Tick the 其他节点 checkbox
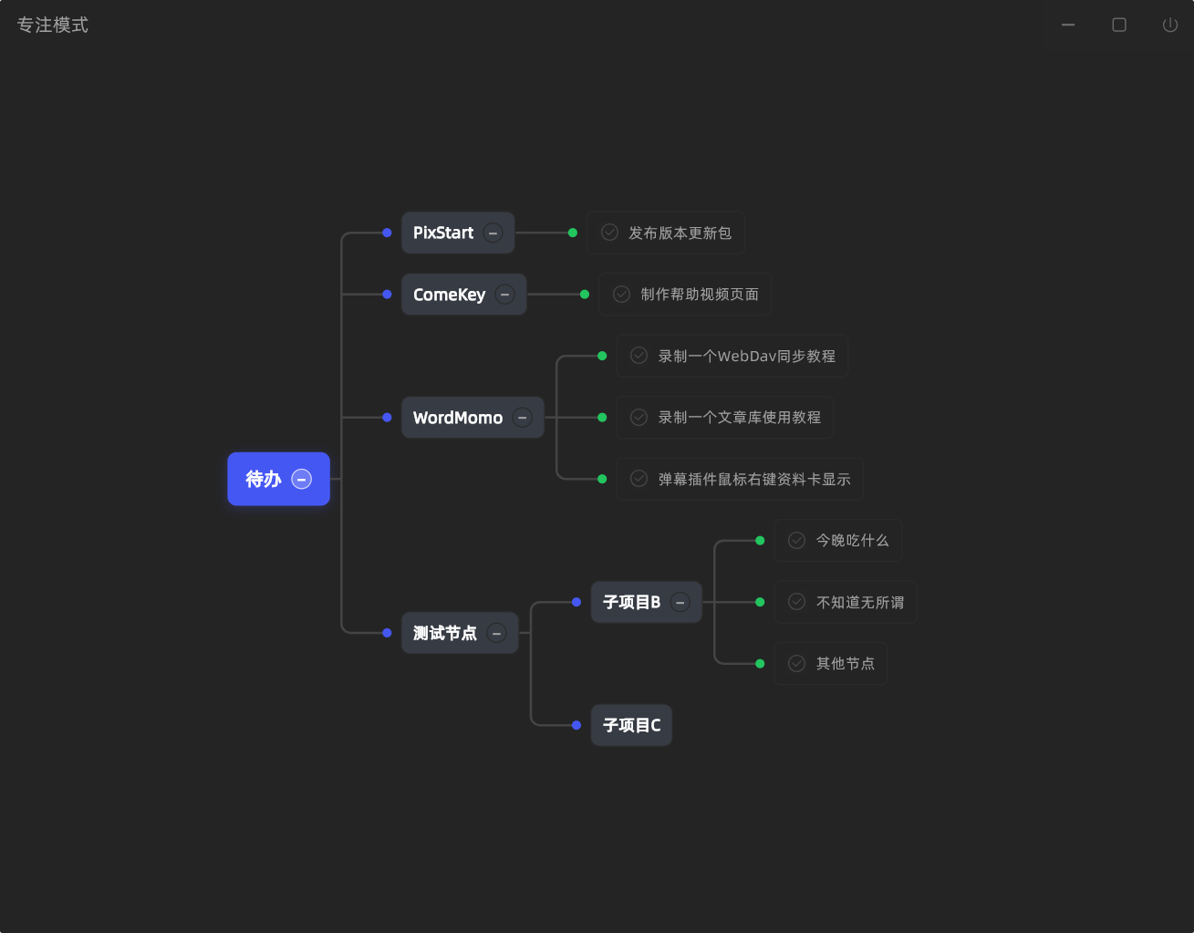1194x933 pixels. 796,664
